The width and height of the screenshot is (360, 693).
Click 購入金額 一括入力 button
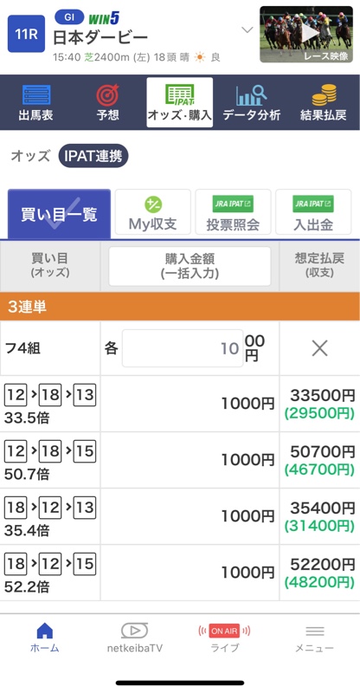coord(190,266)
